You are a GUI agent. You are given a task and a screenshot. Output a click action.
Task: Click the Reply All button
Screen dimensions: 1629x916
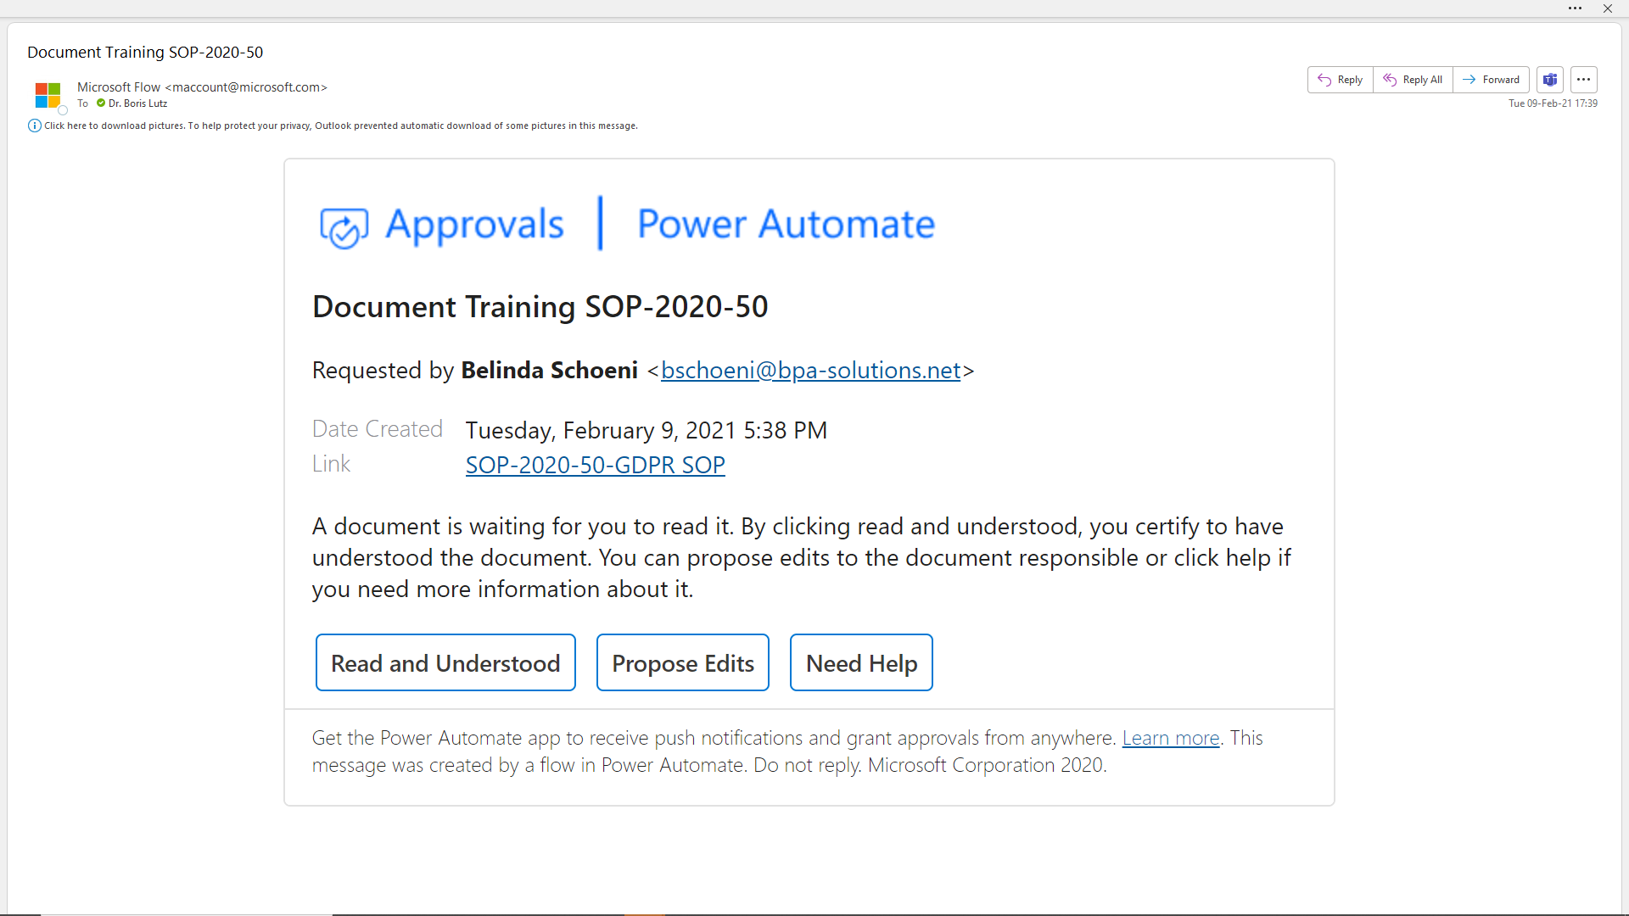click(x=1413, y=80)
